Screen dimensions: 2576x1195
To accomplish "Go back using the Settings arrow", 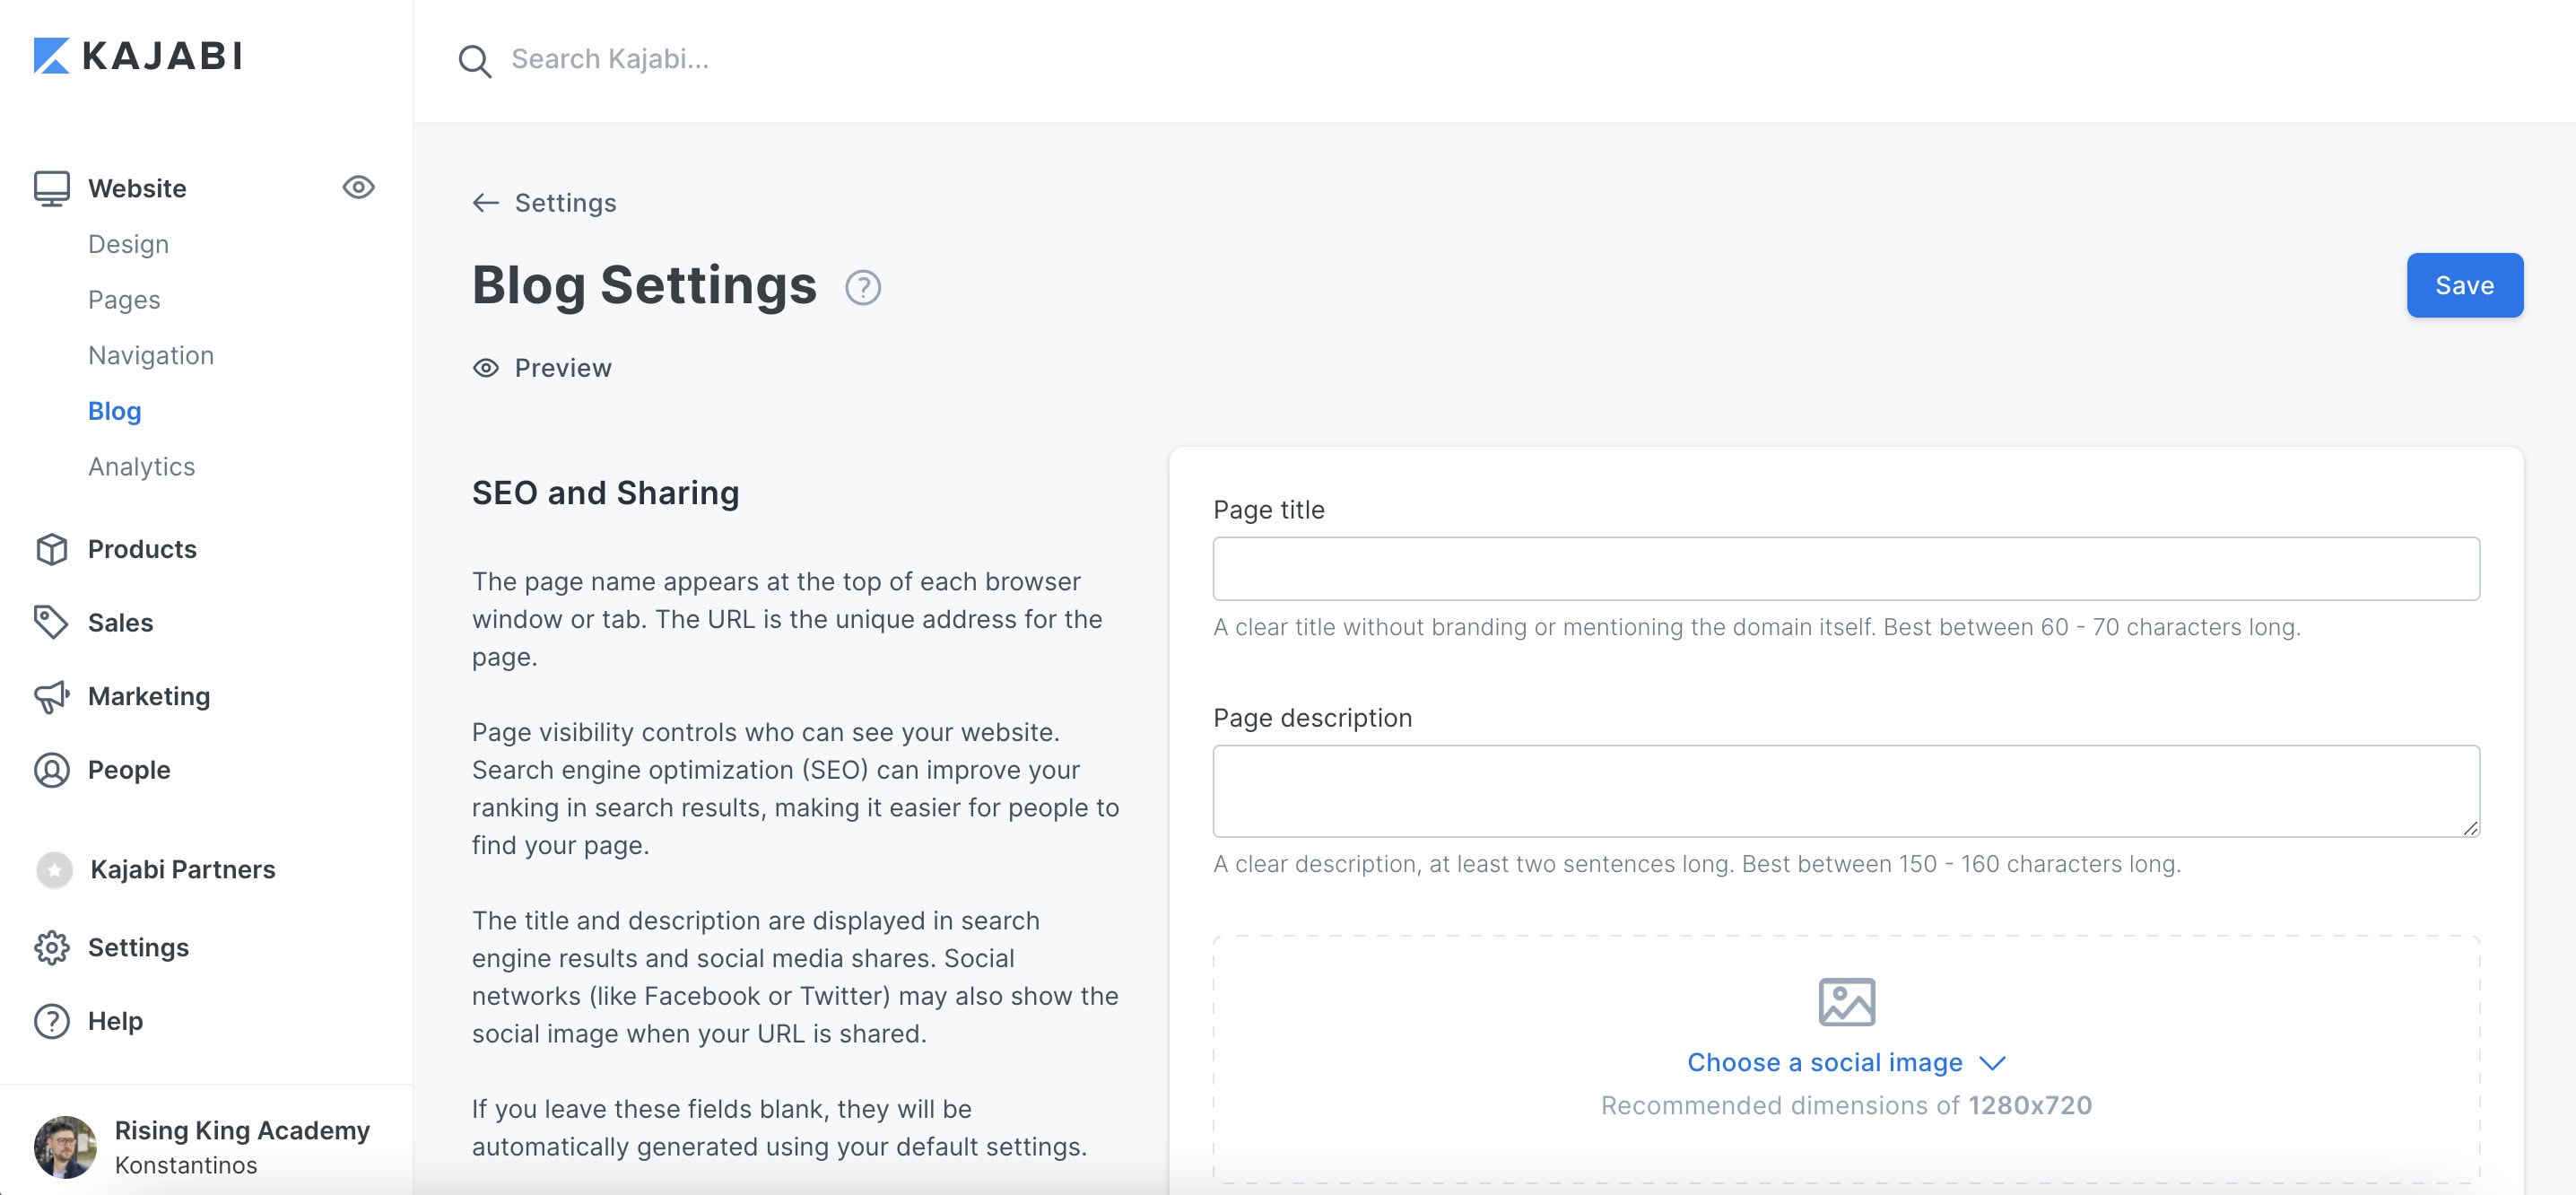I will [x=486, y=202].
